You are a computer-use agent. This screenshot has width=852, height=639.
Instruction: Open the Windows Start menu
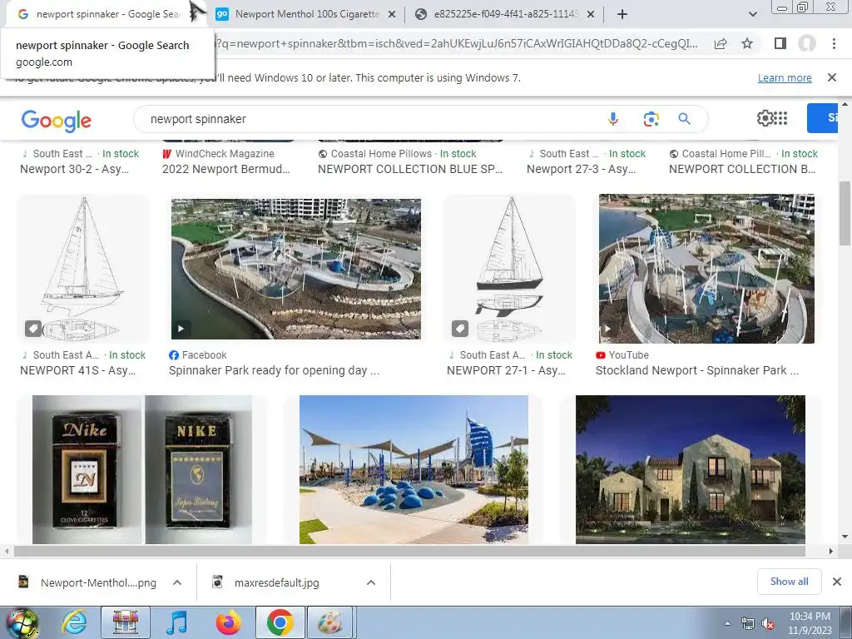point(21,622)
